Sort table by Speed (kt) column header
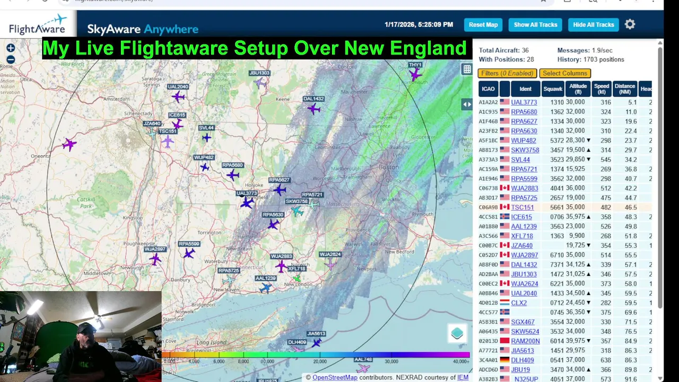This screenshot has width=679, height=382. 602,89
